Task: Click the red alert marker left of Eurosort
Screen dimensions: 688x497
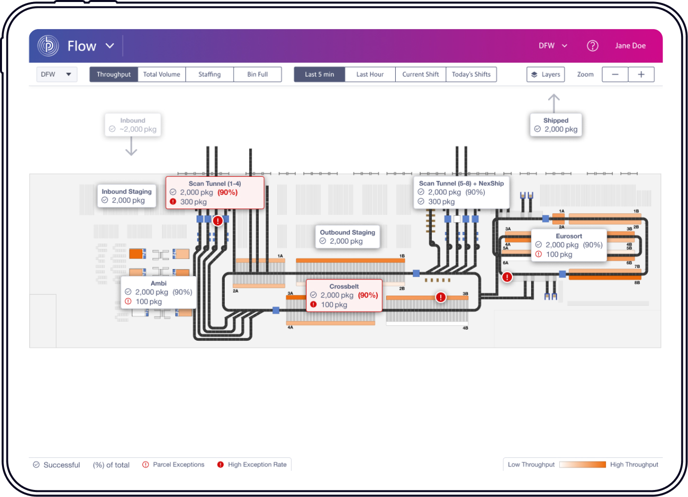Action: tap(507, 277)
